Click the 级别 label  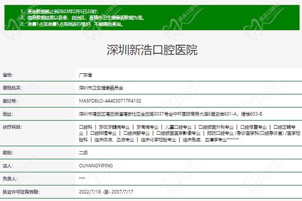pyautogui.click(x=8, y=153)
